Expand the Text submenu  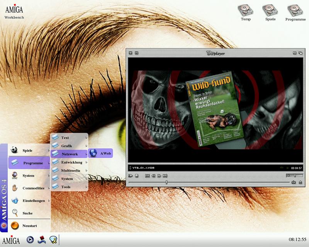click(x=70, y=138)
